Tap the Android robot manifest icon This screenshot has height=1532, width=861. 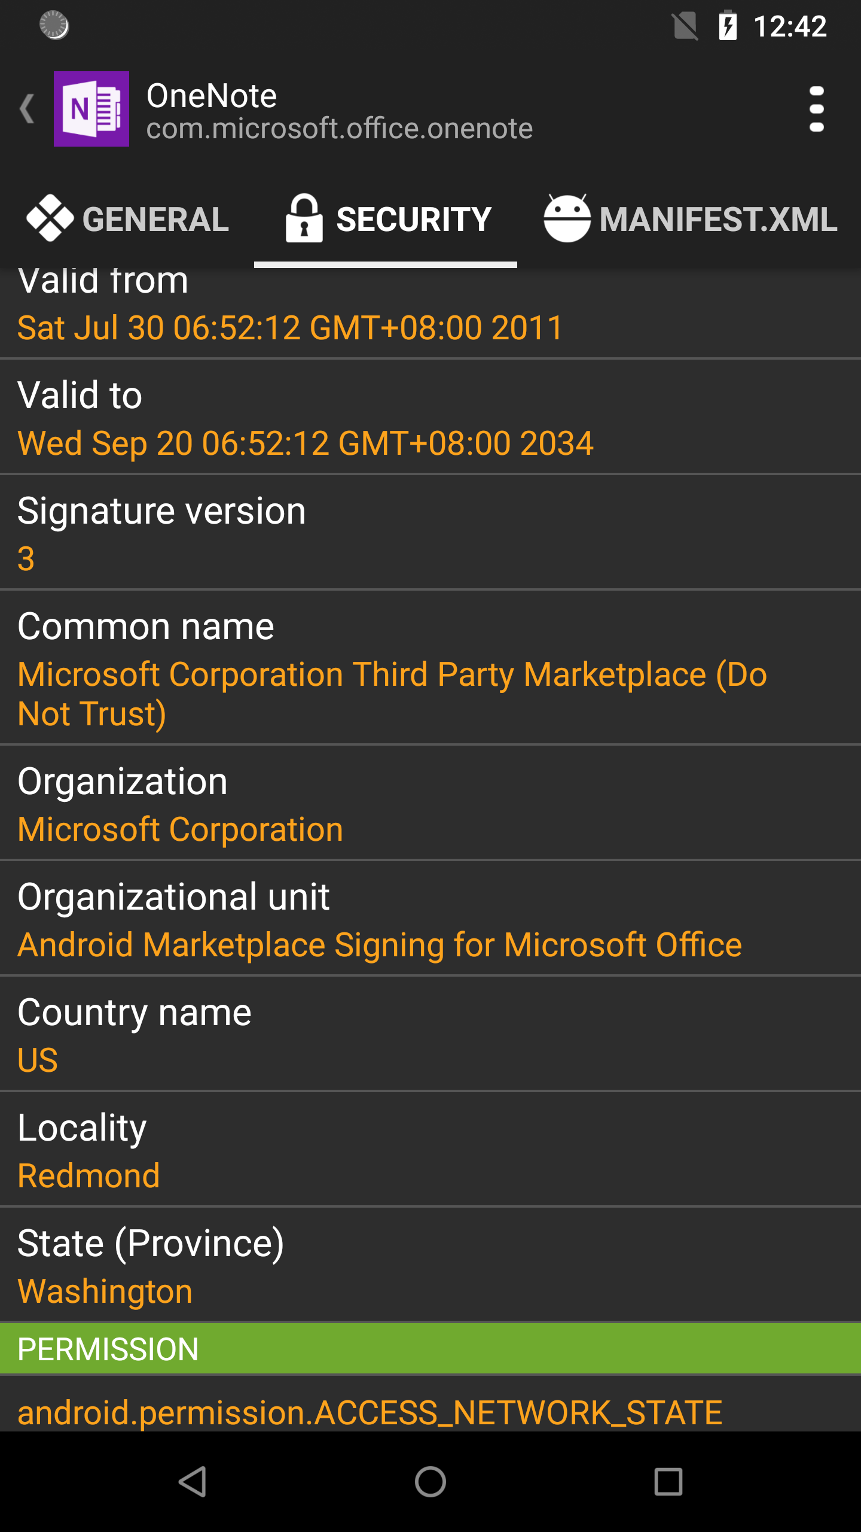(566, 218)
